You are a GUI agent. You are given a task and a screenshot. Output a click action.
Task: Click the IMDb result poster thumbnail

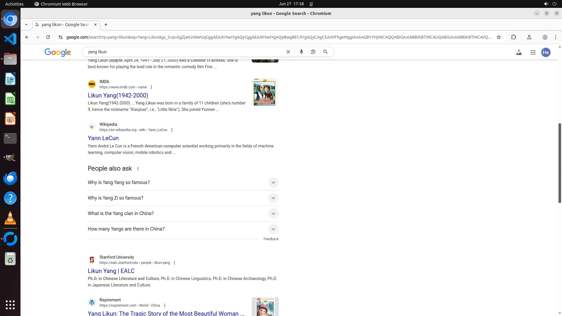pos(265,92)
